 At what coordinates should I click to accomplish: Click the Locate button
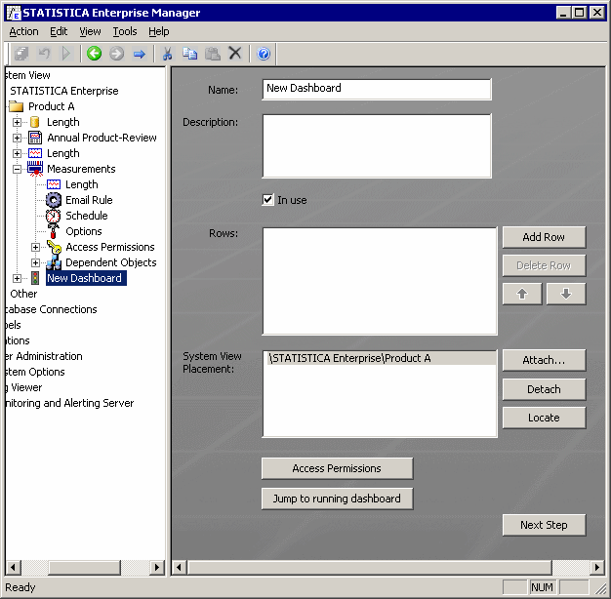544,418
